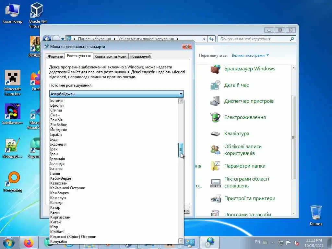
Task: Open Брандмауер Windows link
Action: coord(250,69)
